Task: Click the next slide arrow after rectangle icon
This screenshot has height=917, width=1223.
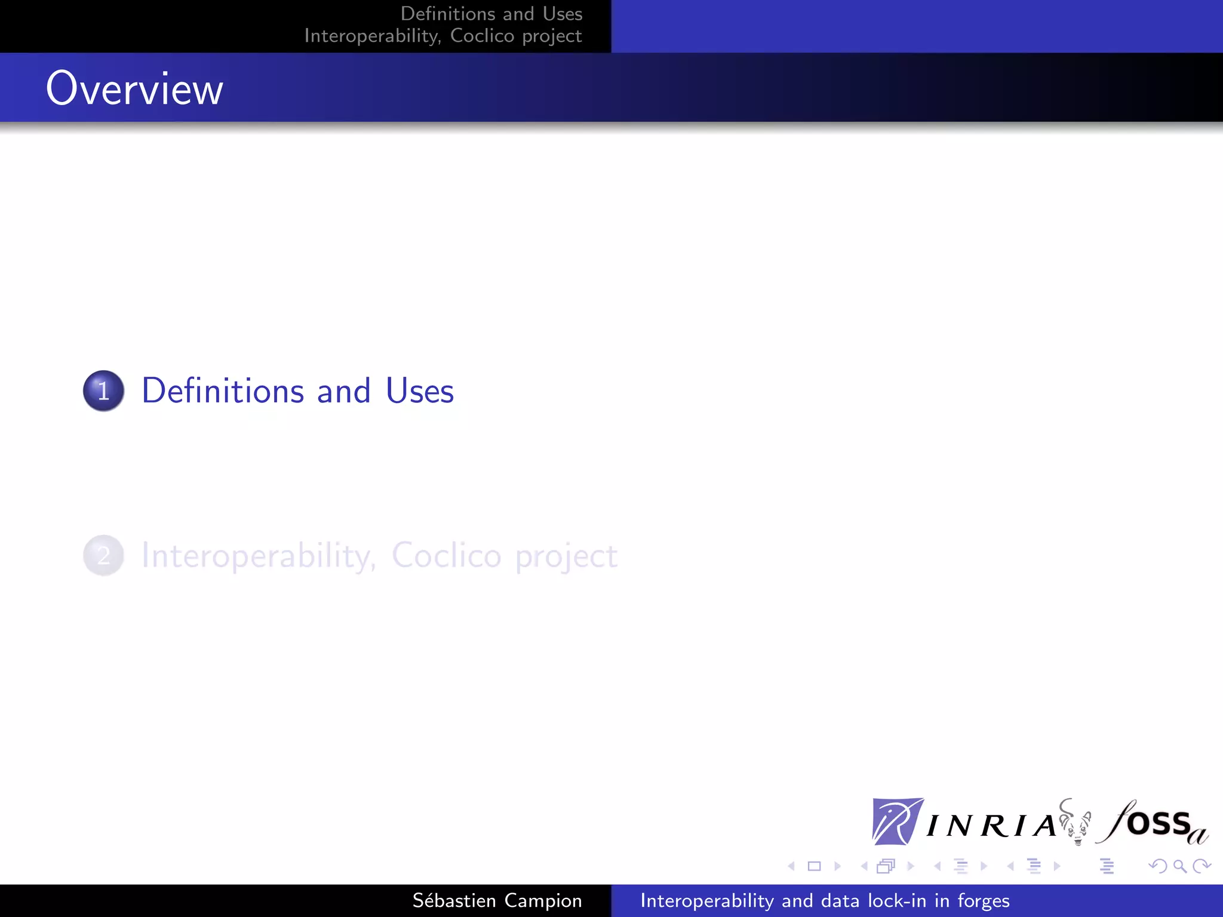Action: coord(837,866)
